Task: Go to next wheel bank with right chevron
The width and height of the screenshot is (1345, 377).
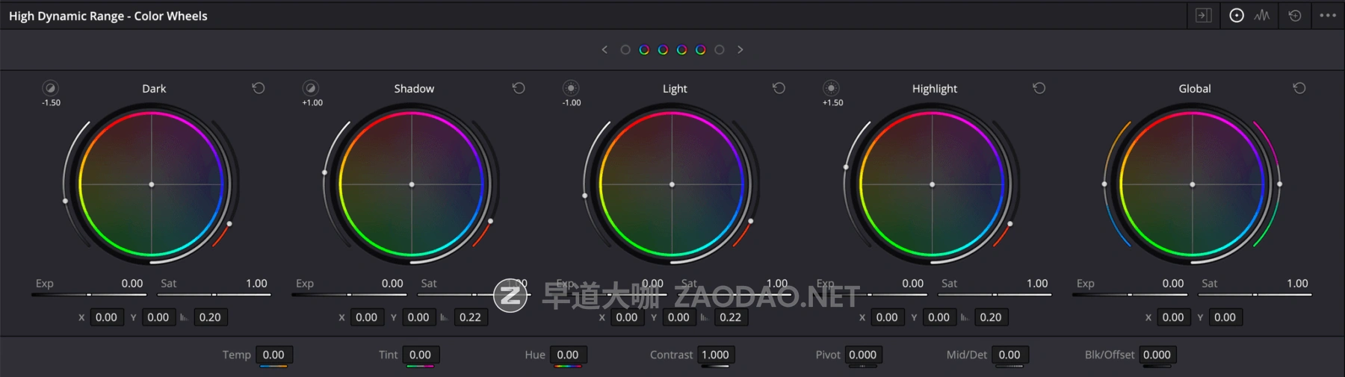Action: pos(740,50)
